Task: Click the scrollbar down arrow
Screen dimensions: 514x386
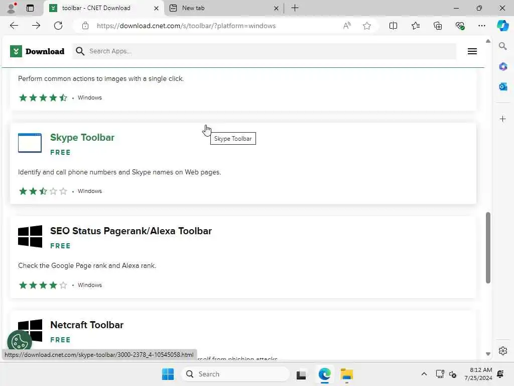Action: point(488,354)
